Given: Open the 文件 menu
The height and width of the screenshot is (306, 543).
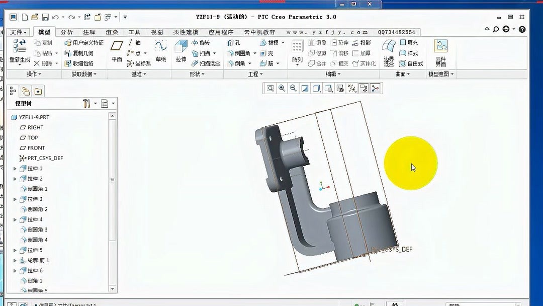Looking at the screenshot, I should 18,32.
